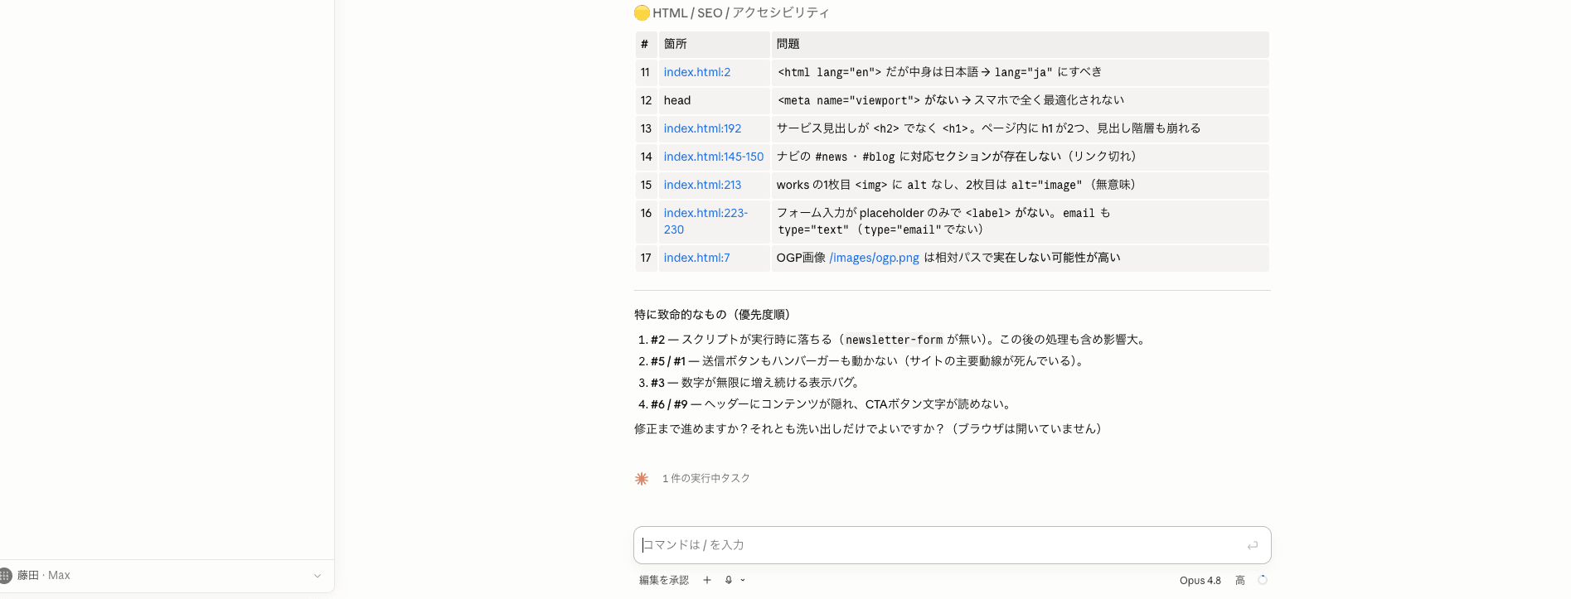This screenshot has width=1571, height=599.
Task: Click the plus attach icon
Action: (707, 580)
